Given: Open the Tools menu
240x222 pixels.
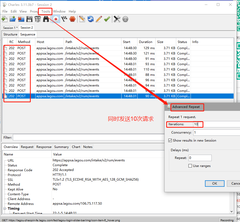Looking at the screenshot, I should coord(46,11).
